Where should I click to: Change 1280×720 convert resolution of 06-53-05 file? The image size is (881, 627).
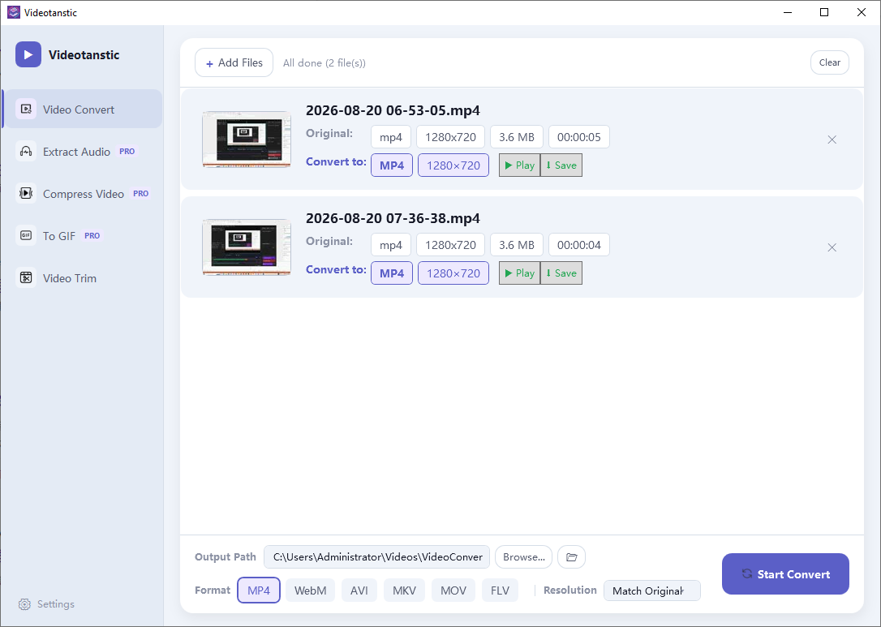tap(453, 165)
